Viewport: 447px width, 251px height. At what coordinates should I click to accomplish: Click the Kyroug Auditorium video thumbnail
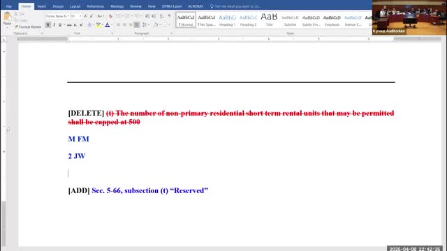click(409, 17)
